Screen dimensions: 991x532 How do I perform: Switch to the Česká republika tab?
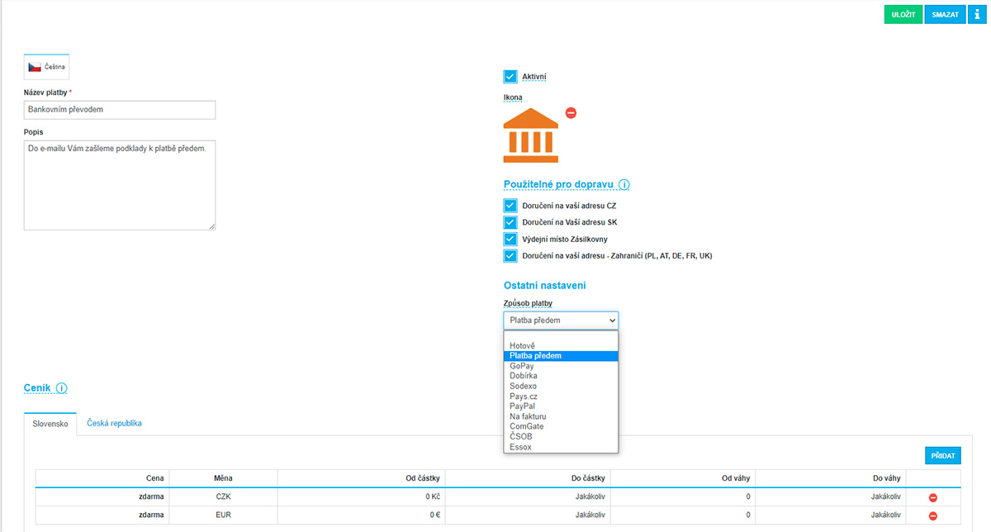pos(114,424)
